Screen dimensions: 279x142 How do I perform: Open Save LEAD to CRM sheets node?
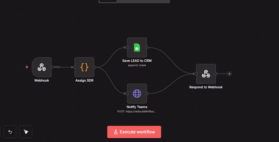point(137,48)
